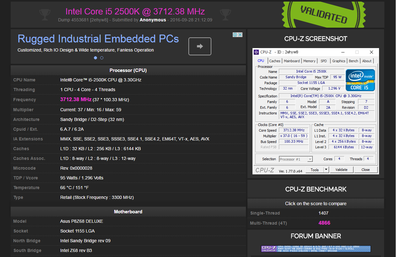Click the Max TDP field 95 W
396x257 pixels.
pyautogui.click(x=338, y=77)
